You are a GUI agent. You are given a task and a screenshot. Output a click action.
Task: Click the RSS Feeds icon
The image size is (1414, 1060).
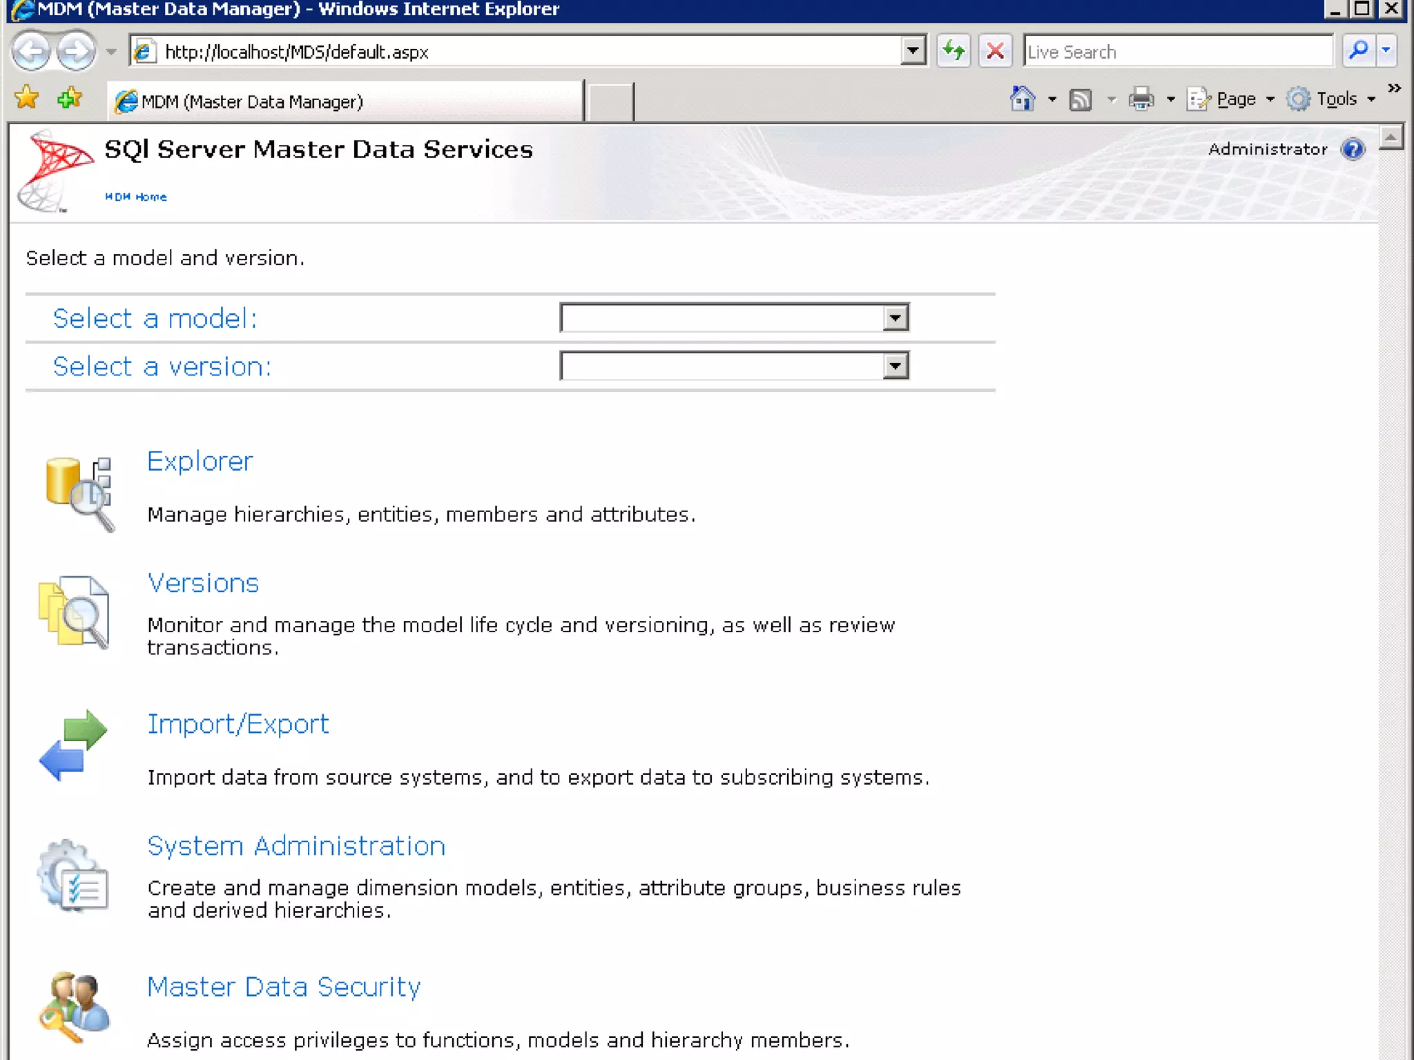[1081, 99]
